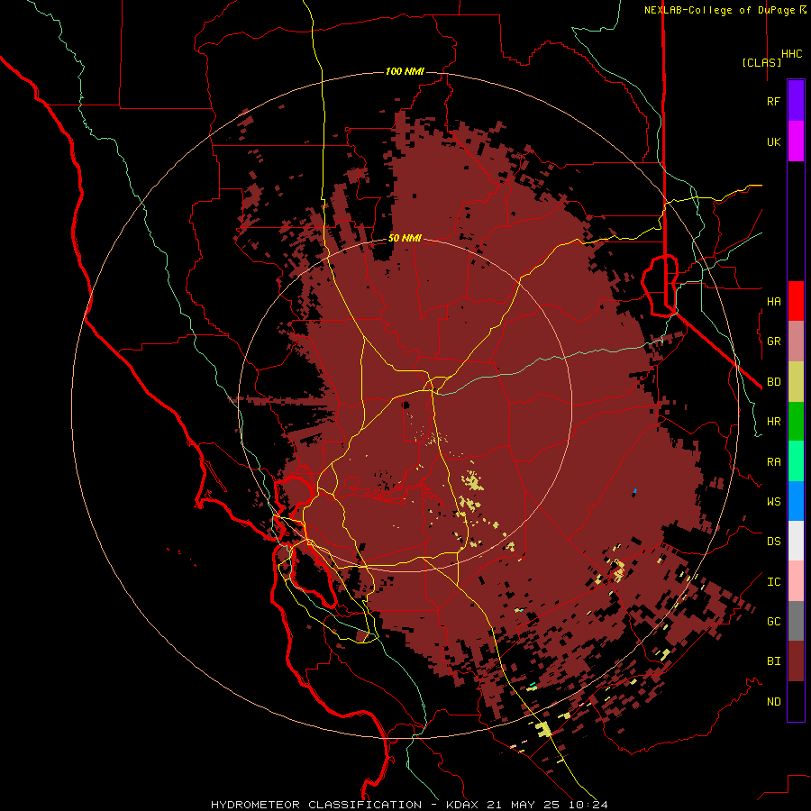Click the DS legend label
The image size is (811, 811).
pyautogui.click(x=773, y=542)
